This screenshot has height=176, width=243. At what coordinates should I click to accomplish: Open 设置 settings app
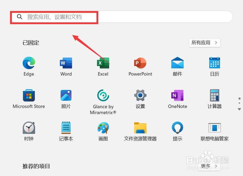[x=140, y=99]
